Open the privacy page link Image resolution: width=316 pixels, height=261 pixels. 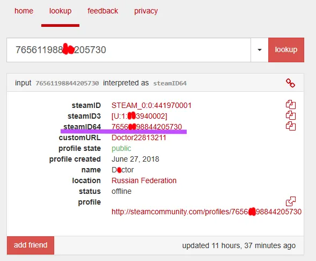coord(146,11)
